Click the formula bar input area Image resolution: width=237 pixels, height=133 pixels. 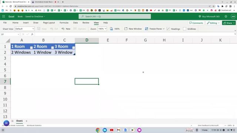pyautogui.click(x=134, y=34)
